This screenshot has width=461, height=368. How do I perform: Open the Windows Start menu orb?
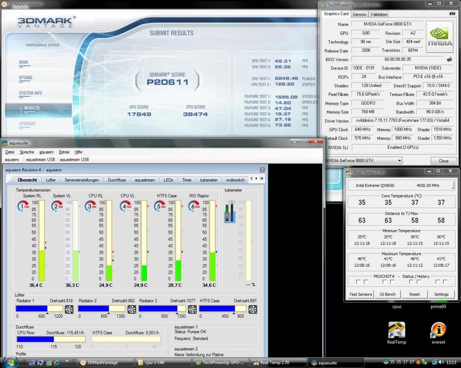[x=10, y=362]
